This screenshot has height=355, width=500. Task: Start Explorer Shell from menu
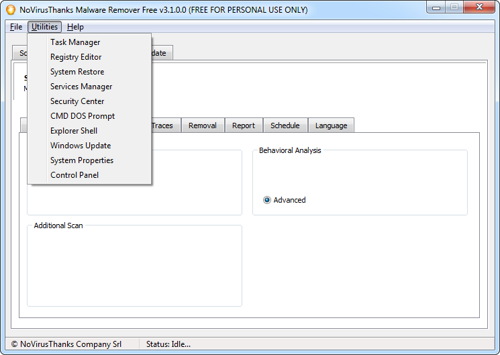pyautogui.click(x=89, y=131)
